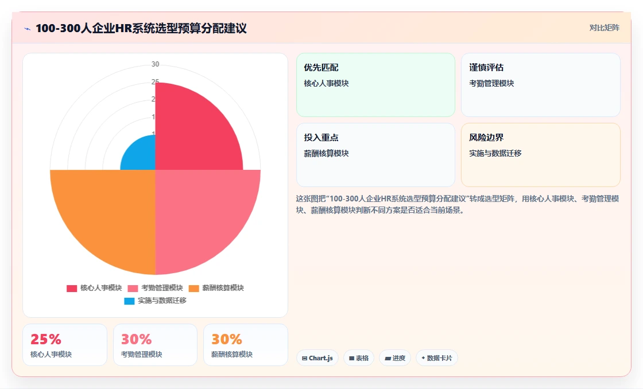The height and width of the screenshot is (389, 643).
Task: Select the 风险边界 matrix card
Action: tap(540, 155)
